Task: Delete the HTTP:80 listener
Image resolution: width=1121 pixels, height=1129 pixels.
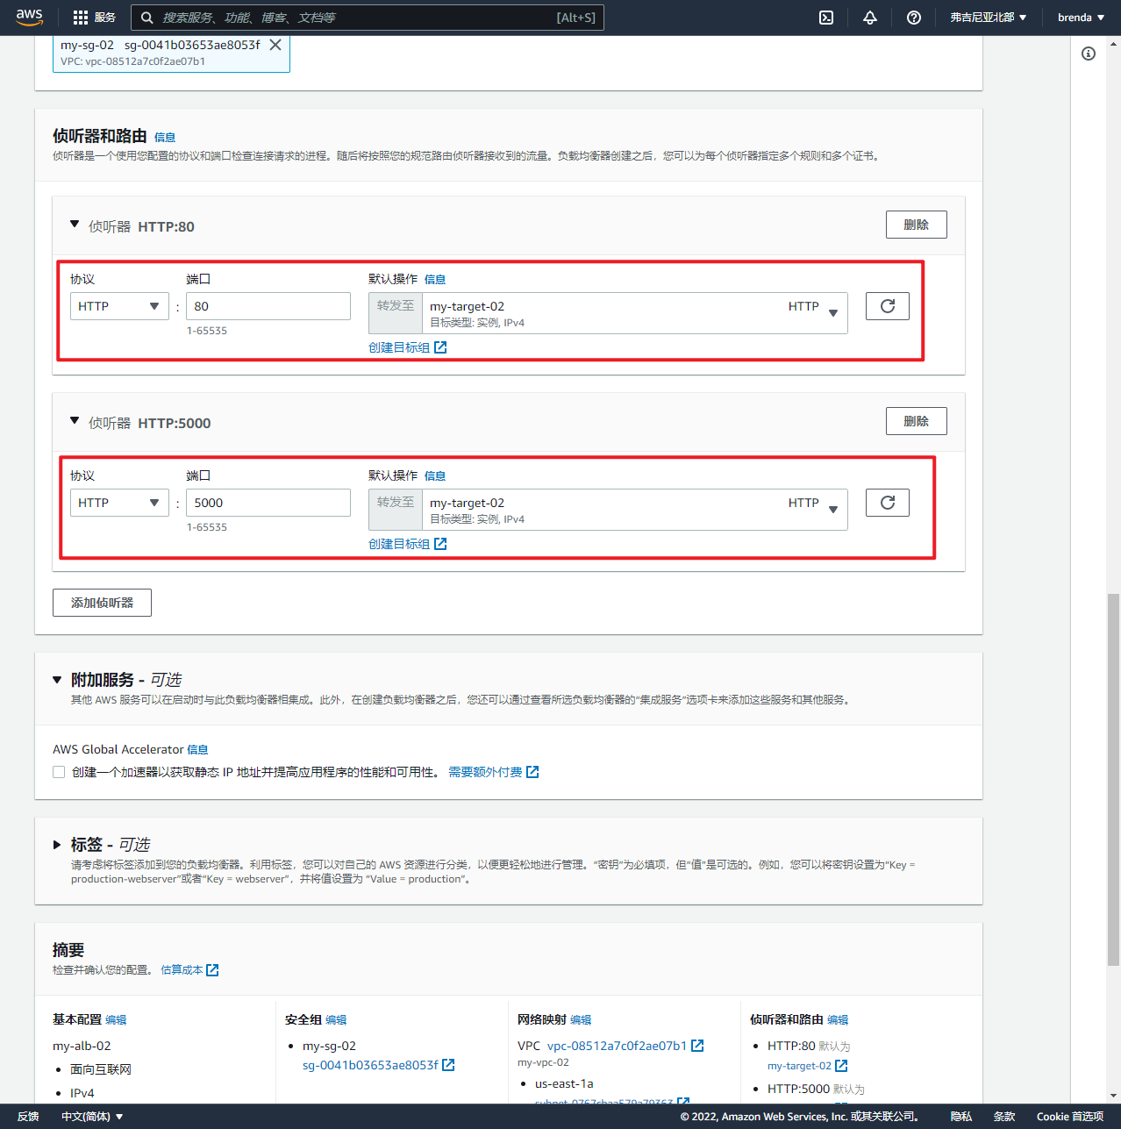Action: 917,225
